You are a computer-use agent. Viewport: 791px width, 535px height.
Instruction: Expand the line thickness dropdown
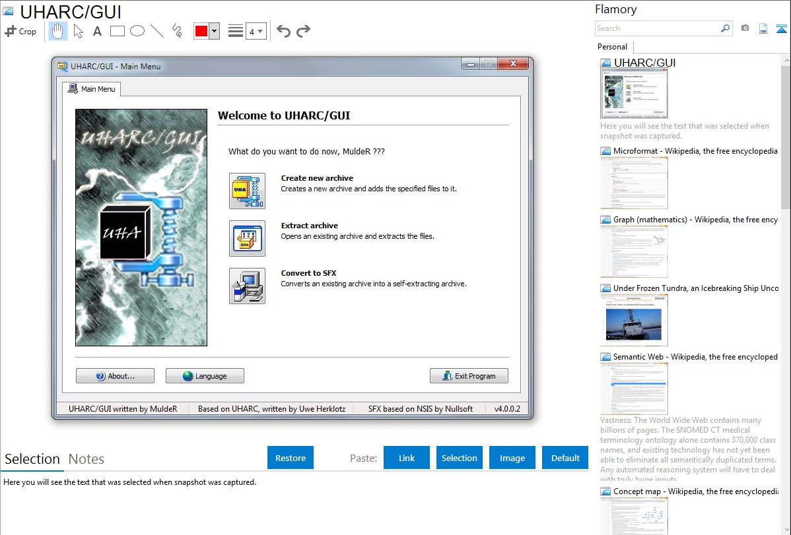click(260, 31)
